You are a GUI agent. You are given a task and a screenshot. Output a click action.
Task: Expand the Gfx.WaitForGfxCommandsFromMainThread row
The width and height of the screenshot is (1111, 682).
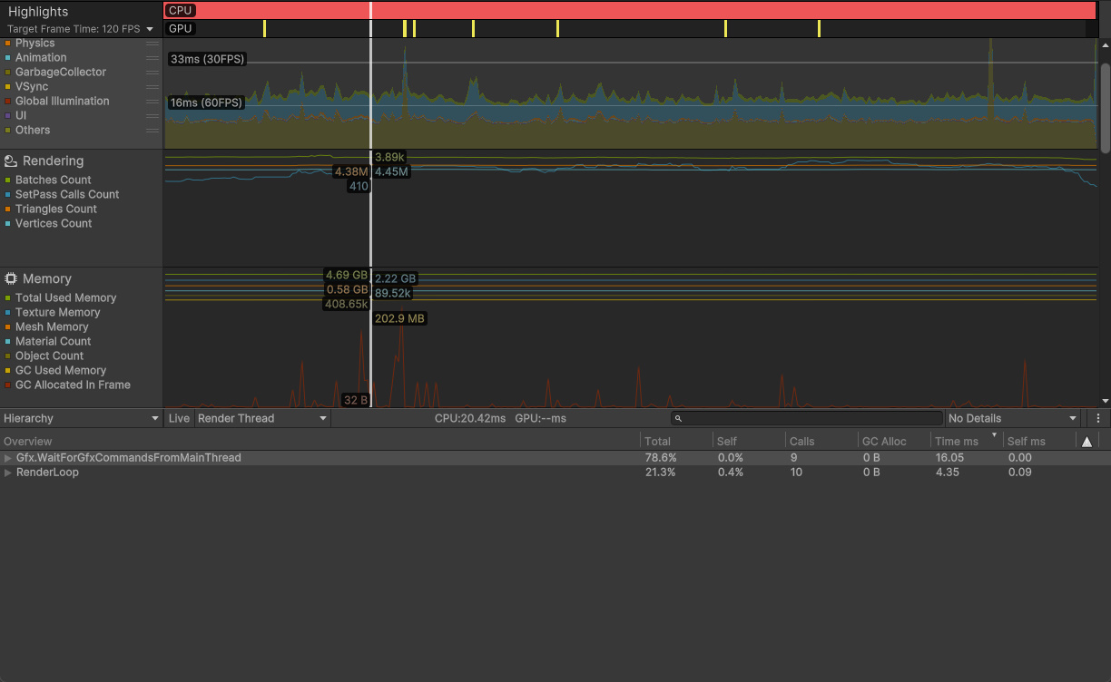pos(8,458)
